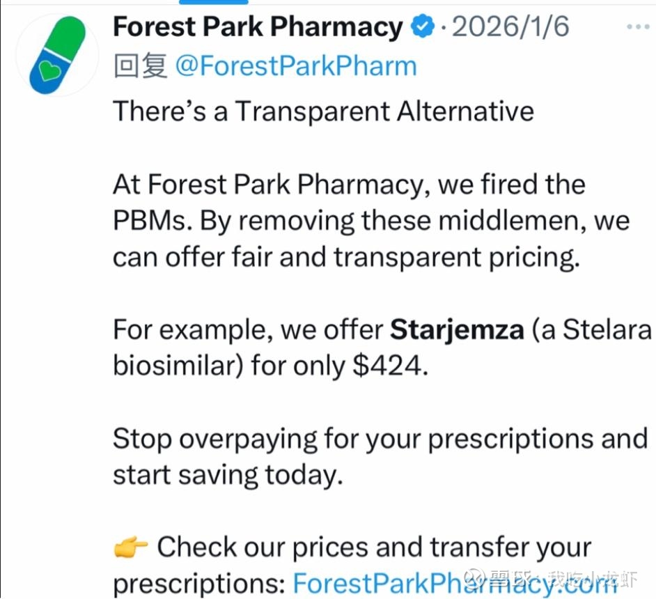656x599 pixels.
Task: Click the 回复 reply label
Action: pyautogui.click(x=140, y=66)
